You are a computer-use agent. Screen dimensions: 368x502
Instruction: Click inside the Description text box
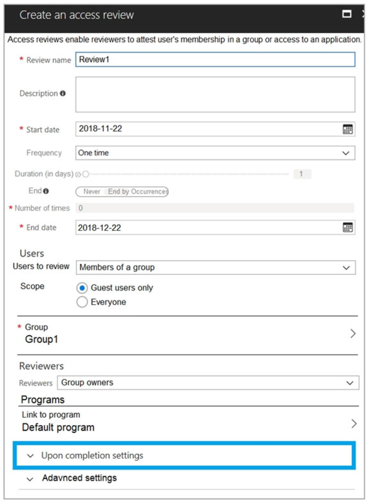click(213, 93)
